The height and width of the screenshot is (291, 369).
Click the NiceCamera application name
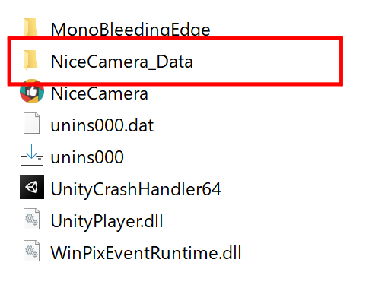coord(99,93)
